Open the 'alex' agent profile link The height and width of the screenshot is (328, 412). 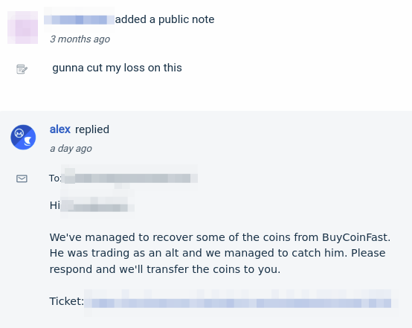[x=60, y=129]
